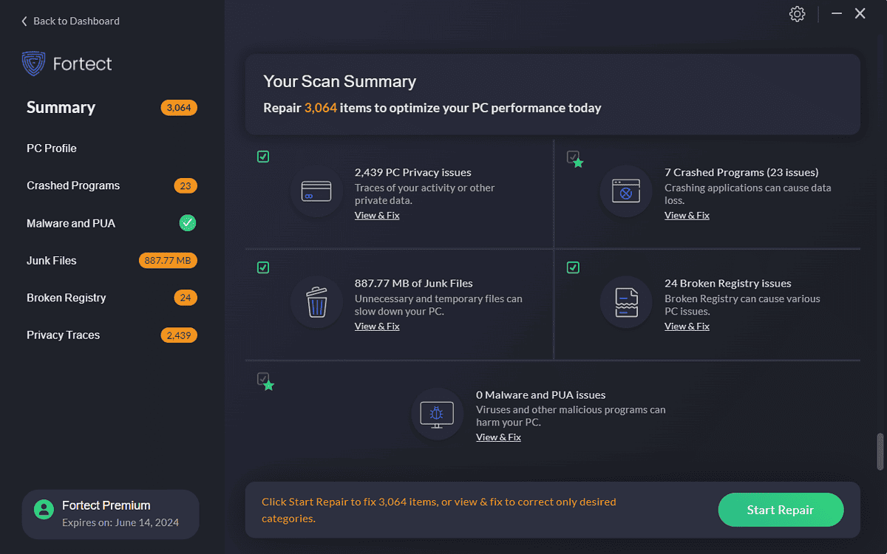
Task: Switch to the Privacy Traces section
Action: pos(63,335)
